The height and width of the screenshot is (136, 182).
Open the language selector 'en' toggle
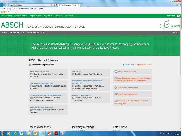click(x=178, y=16)
